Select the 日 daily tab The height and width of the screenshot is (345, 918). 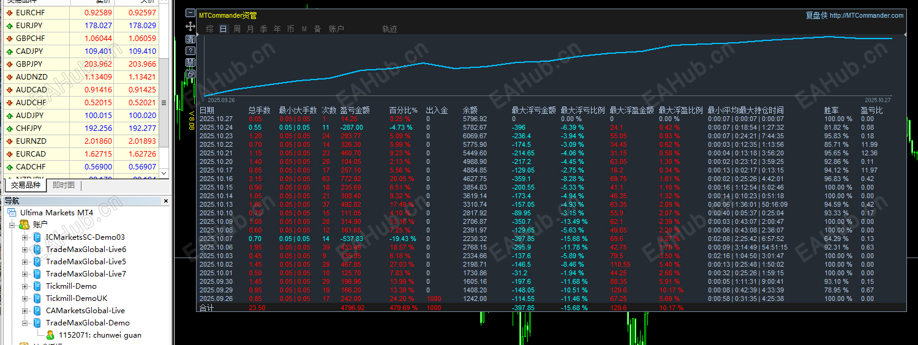[x=224, y=29]
